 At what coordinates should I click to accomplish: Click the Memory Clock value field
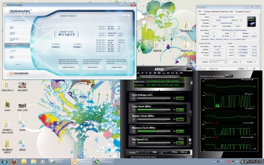tap(180, 131)
